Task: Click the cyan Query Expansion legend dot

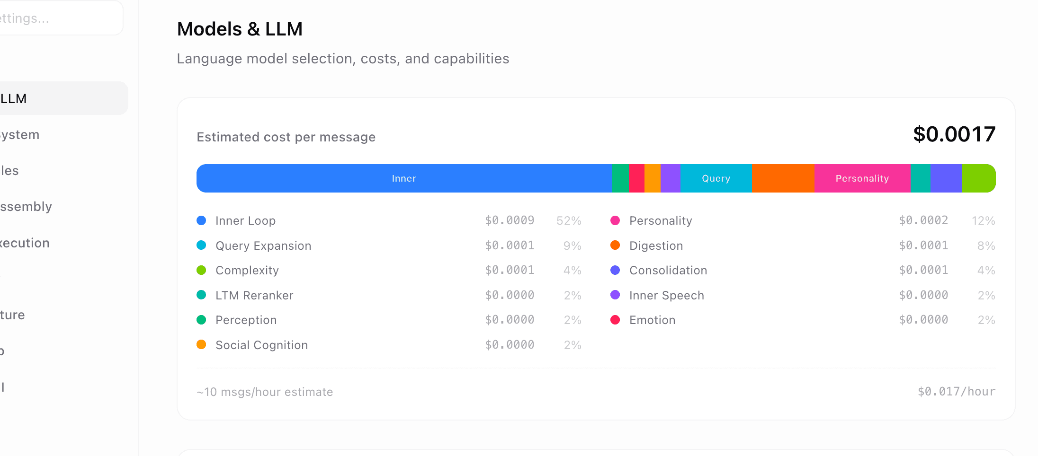Action: (x=201, y=245)
